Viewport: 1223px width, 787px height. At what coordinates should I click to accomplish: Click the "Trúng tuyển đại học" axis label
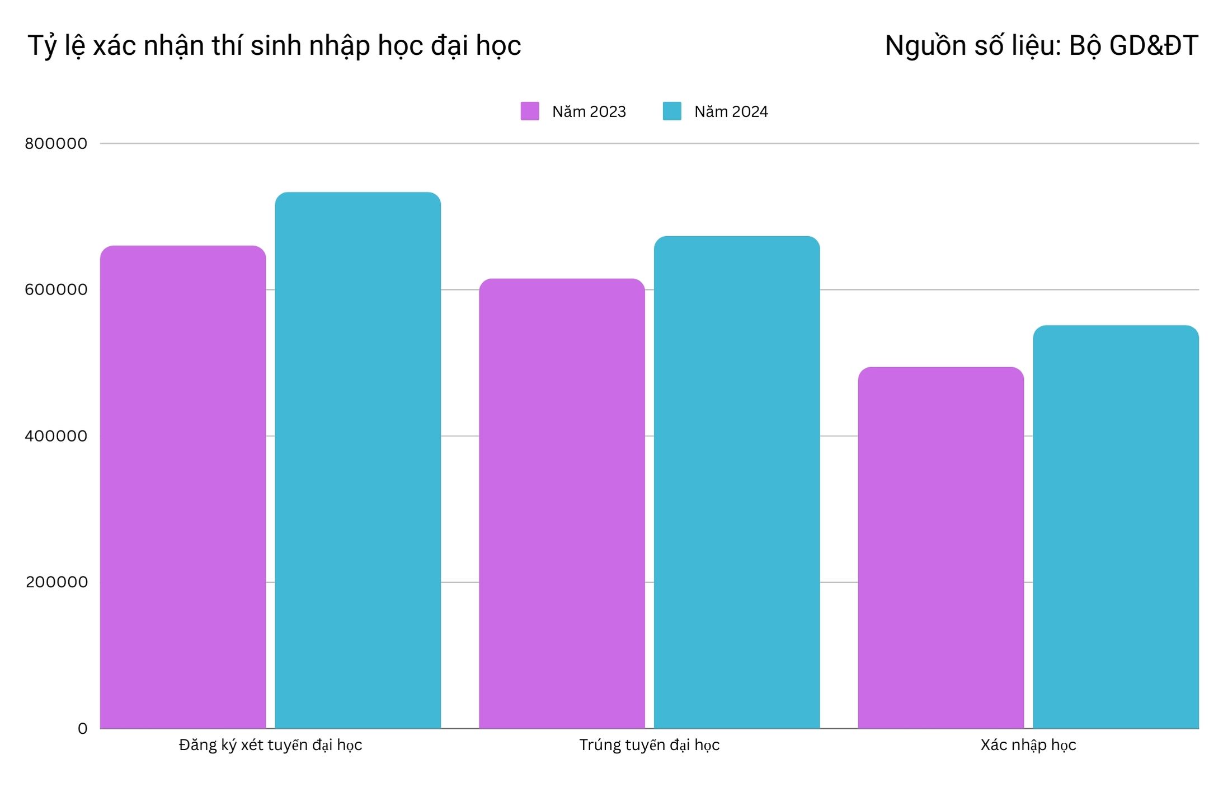(649, 745)
